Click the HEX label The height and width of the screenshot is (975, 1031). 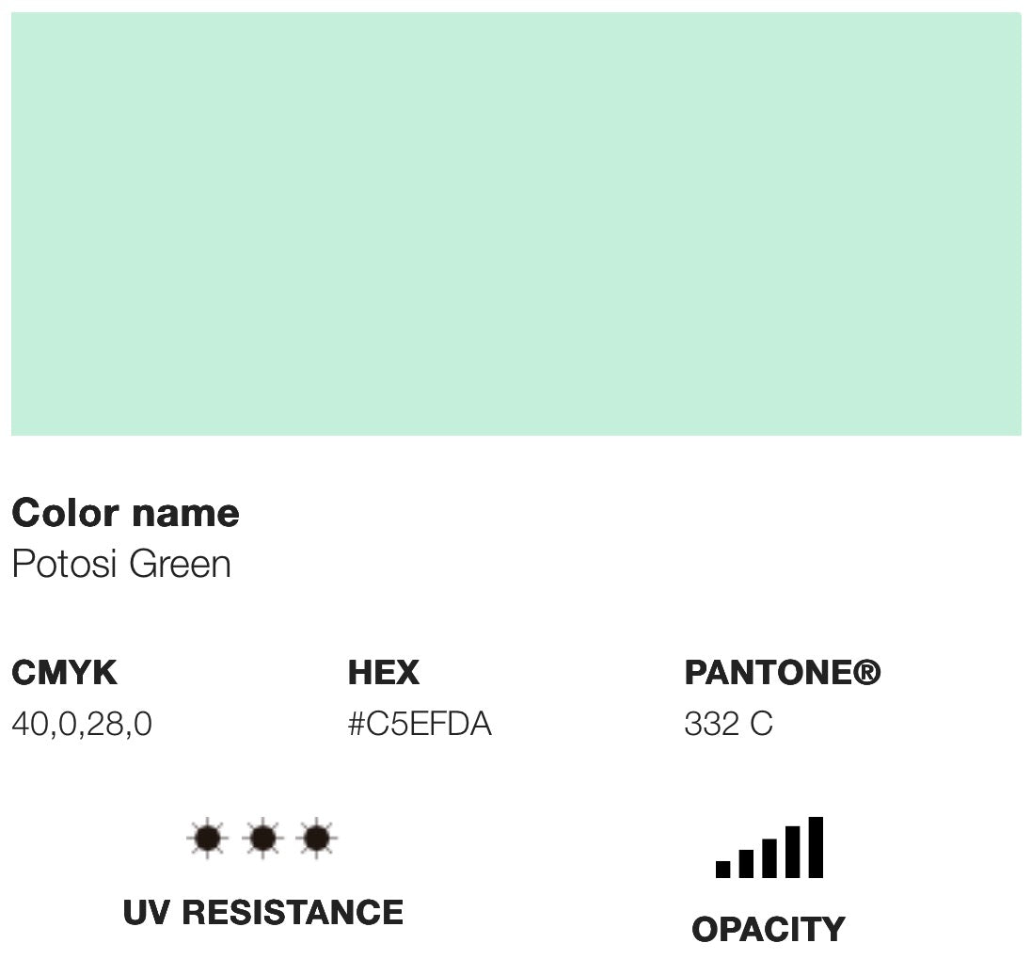click(384, 672)
